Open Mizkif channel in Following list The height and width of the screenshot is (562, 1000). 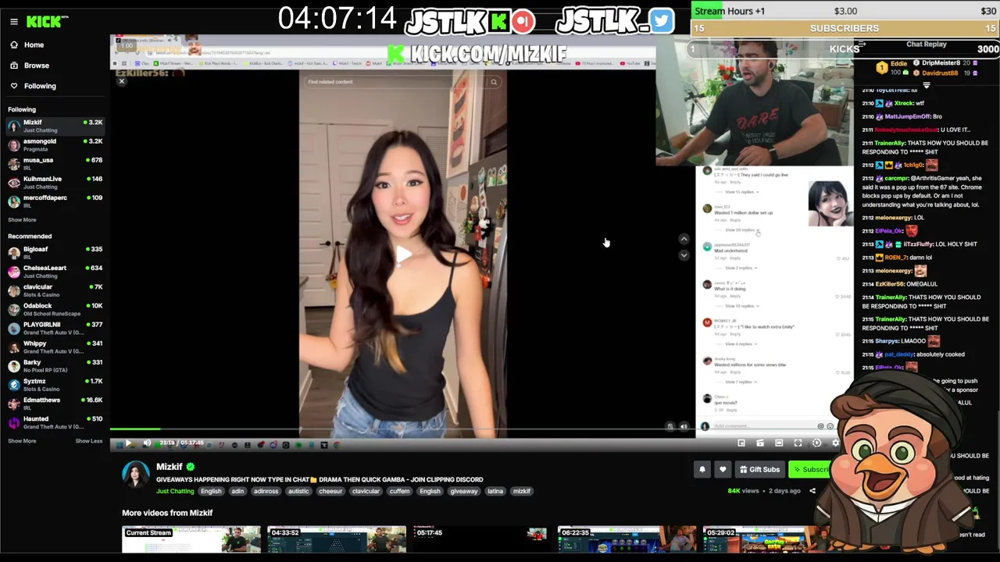click(x=55, y=126)
